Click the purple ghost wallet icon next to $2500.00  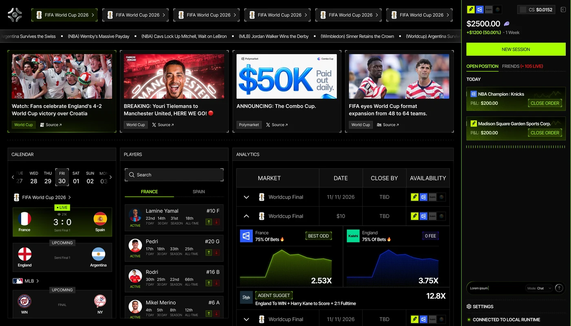[x=507, y=24]
